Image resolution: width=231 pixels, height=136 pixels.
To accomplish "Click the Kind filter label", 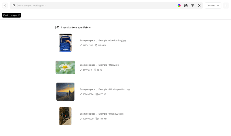I will click(5, 15).
